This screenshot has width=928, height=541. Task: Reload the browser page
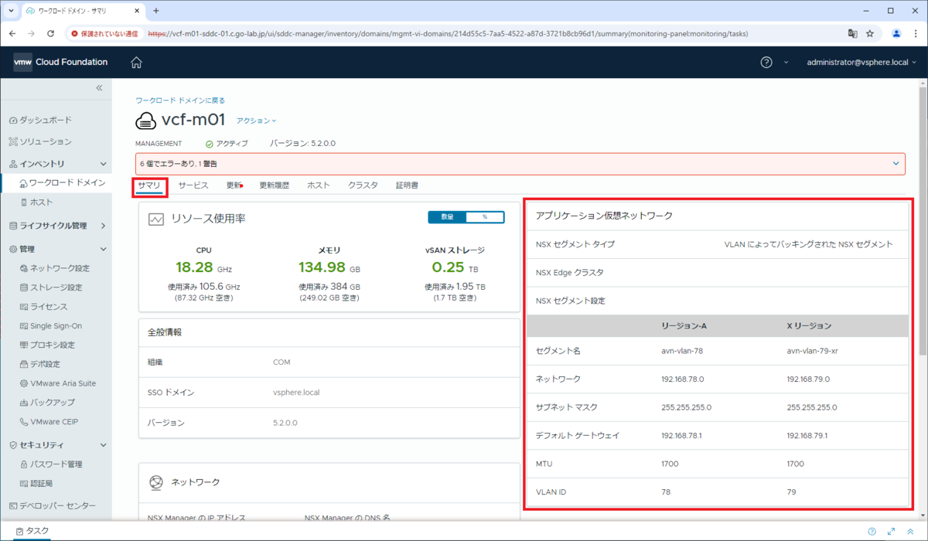[51, 34]
